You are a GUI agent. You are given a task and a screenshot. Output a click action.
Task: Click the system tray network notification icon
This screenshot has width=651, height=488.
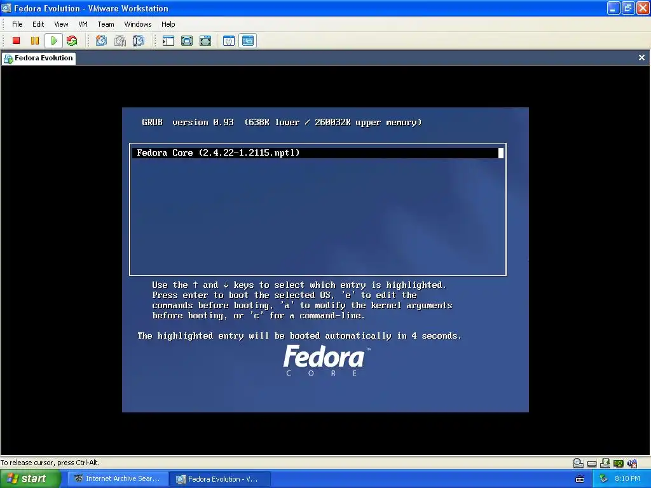pyautogui.click(x=604, y=479)
